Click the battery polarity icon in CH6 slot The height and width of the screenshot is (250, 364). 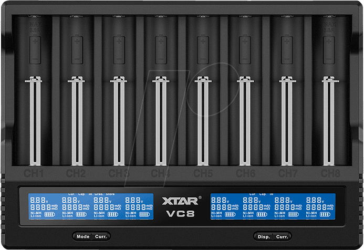pos(245,49)
